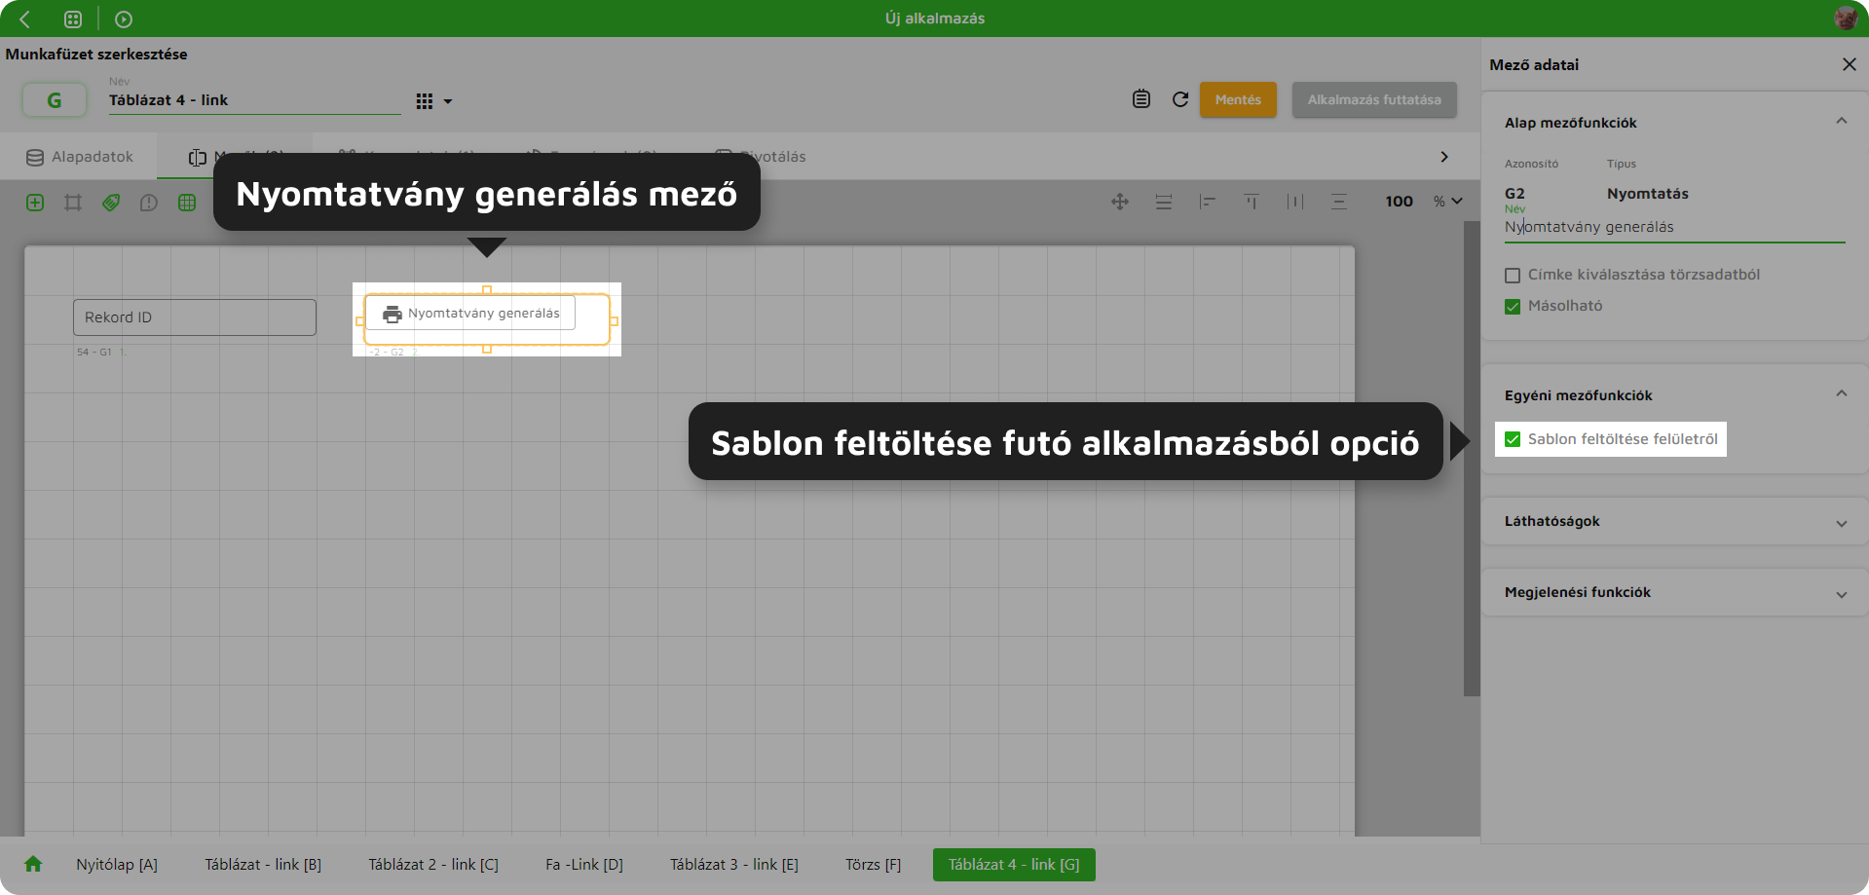The width and height of the screenshot is (1869, 895).
Task: Open the zoom percent dropdown
Action: click(1448, 202)
